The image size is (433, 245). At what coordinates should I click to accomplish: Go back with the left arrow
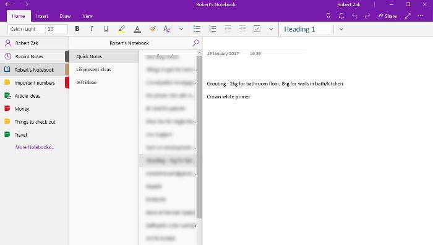8,4
